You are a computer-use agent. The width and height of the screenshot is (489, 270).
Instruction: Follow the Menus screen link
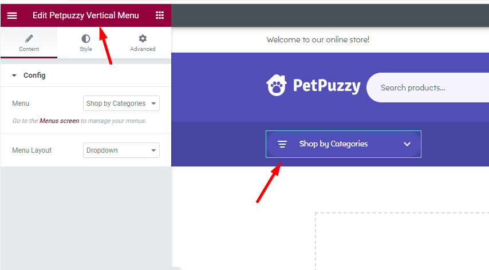click(59, 121)
